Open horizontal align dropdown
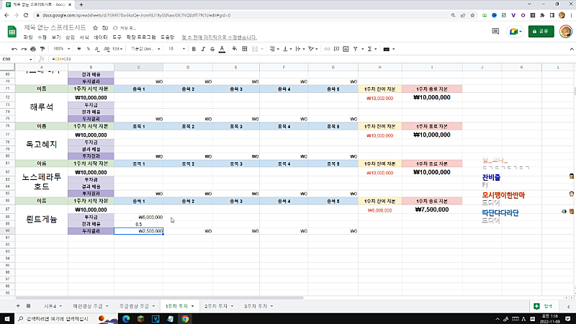576x324 pixels. pyautogui.click(x=274, y=49)
